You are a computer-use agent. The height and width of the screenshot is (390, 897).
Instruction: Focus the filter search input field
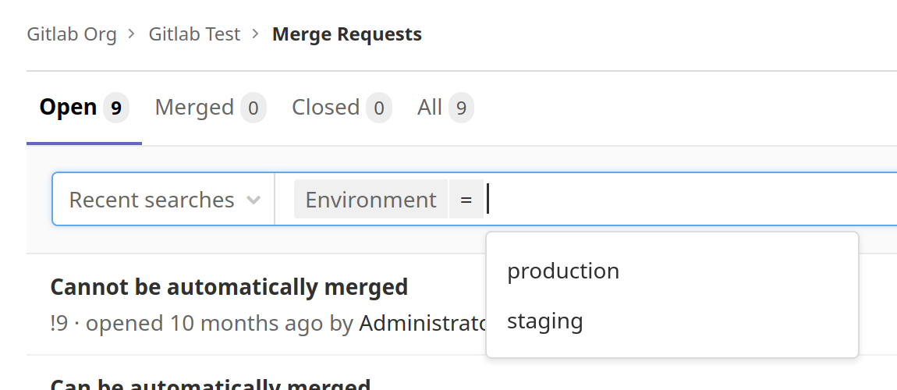point(692,200)
